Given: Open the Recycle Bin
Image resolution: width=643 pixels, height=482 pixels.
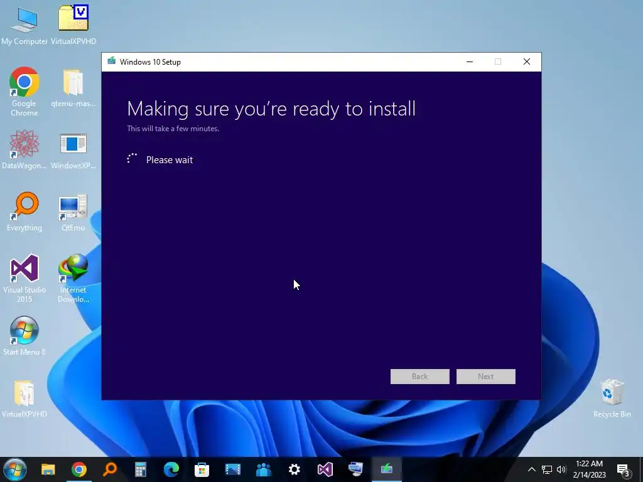Looking at the screenshot, I should 612,399.
